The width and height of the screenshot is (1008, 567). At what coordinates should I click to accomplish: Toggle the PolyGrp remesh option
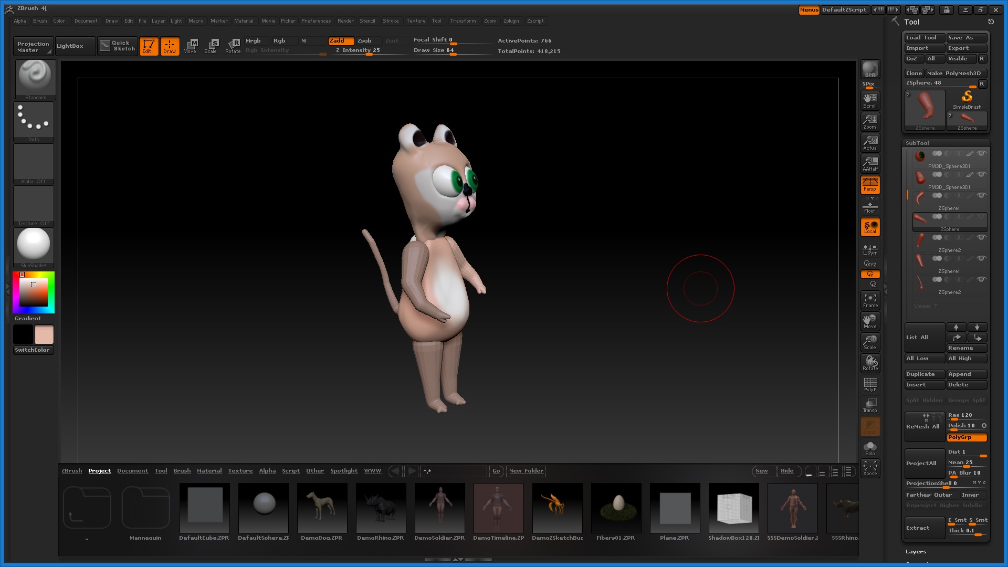pyautogui.click(x=967, y=437)
